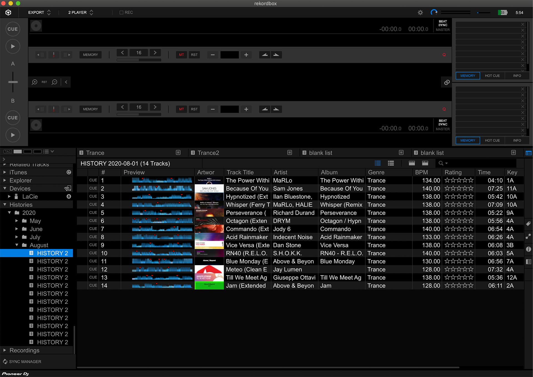Select the Commando track title cell
This screenshot has width=533, height=377.
pyautogui.click(x=248, y=229)
